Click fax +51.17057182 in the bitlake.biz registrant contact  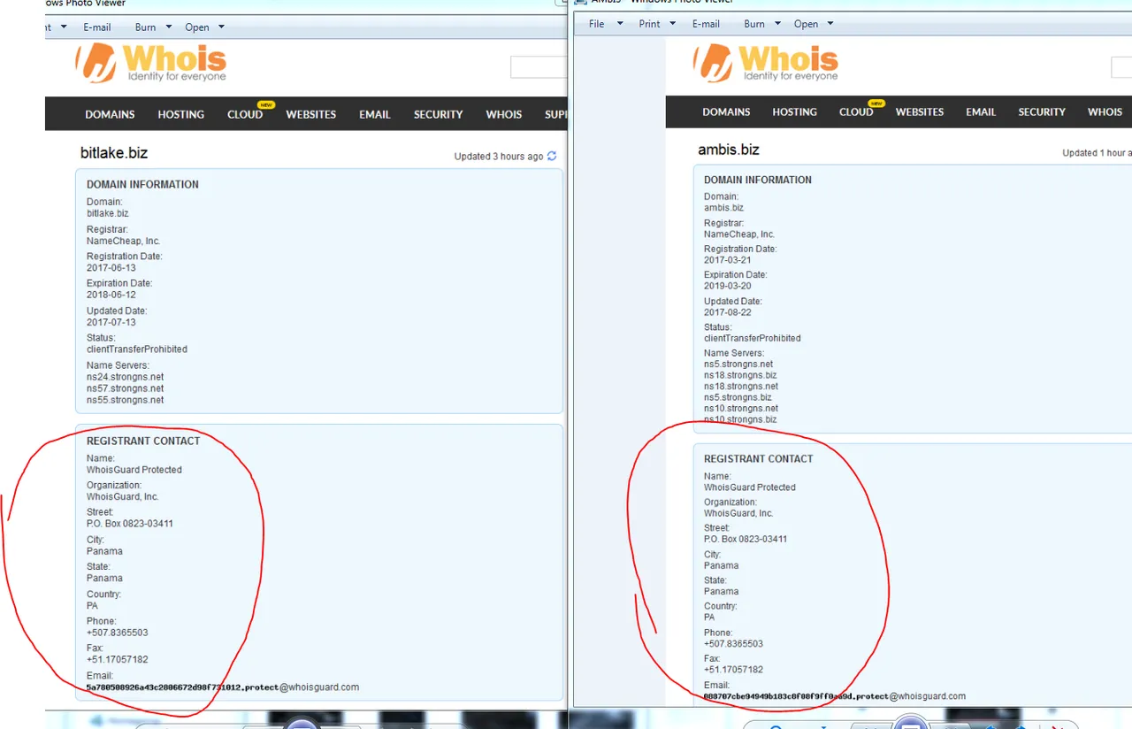point(118,660)
